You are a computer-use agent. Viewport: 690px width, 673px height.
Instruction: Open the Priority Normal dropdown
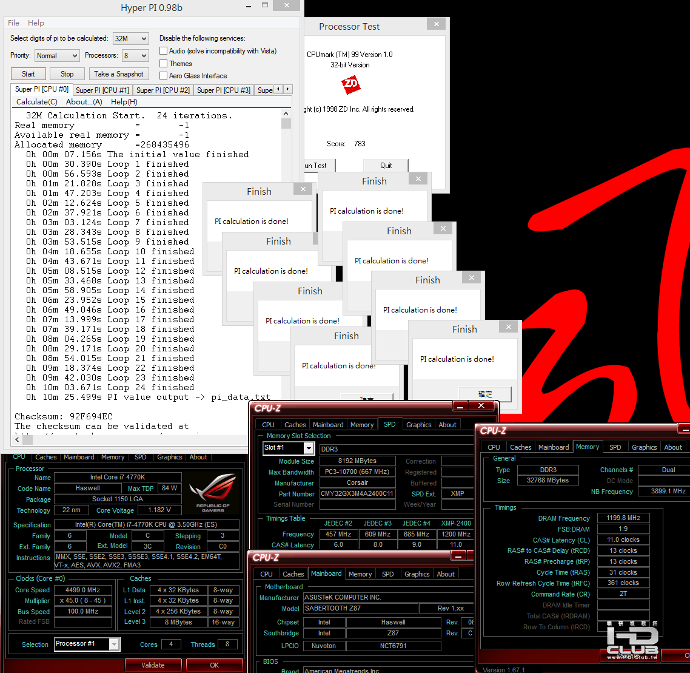(57, 55)
